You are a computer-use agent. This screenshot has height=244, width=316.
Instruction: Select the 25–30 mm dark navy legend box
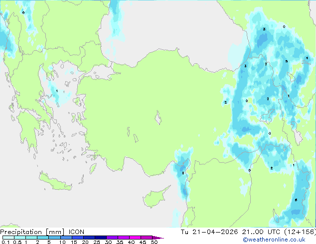[100, 238]
